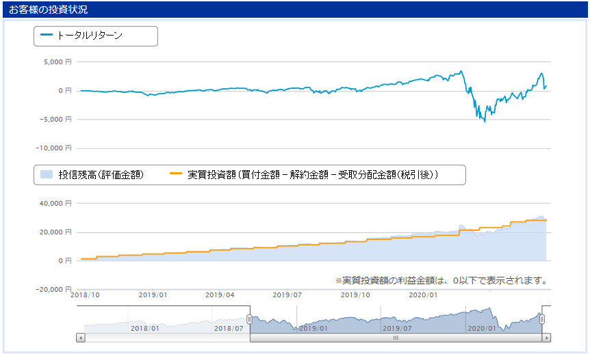
Task: Click the ※実質投資額の利益金額 footnote text
Action: click(x=441, y=280)
